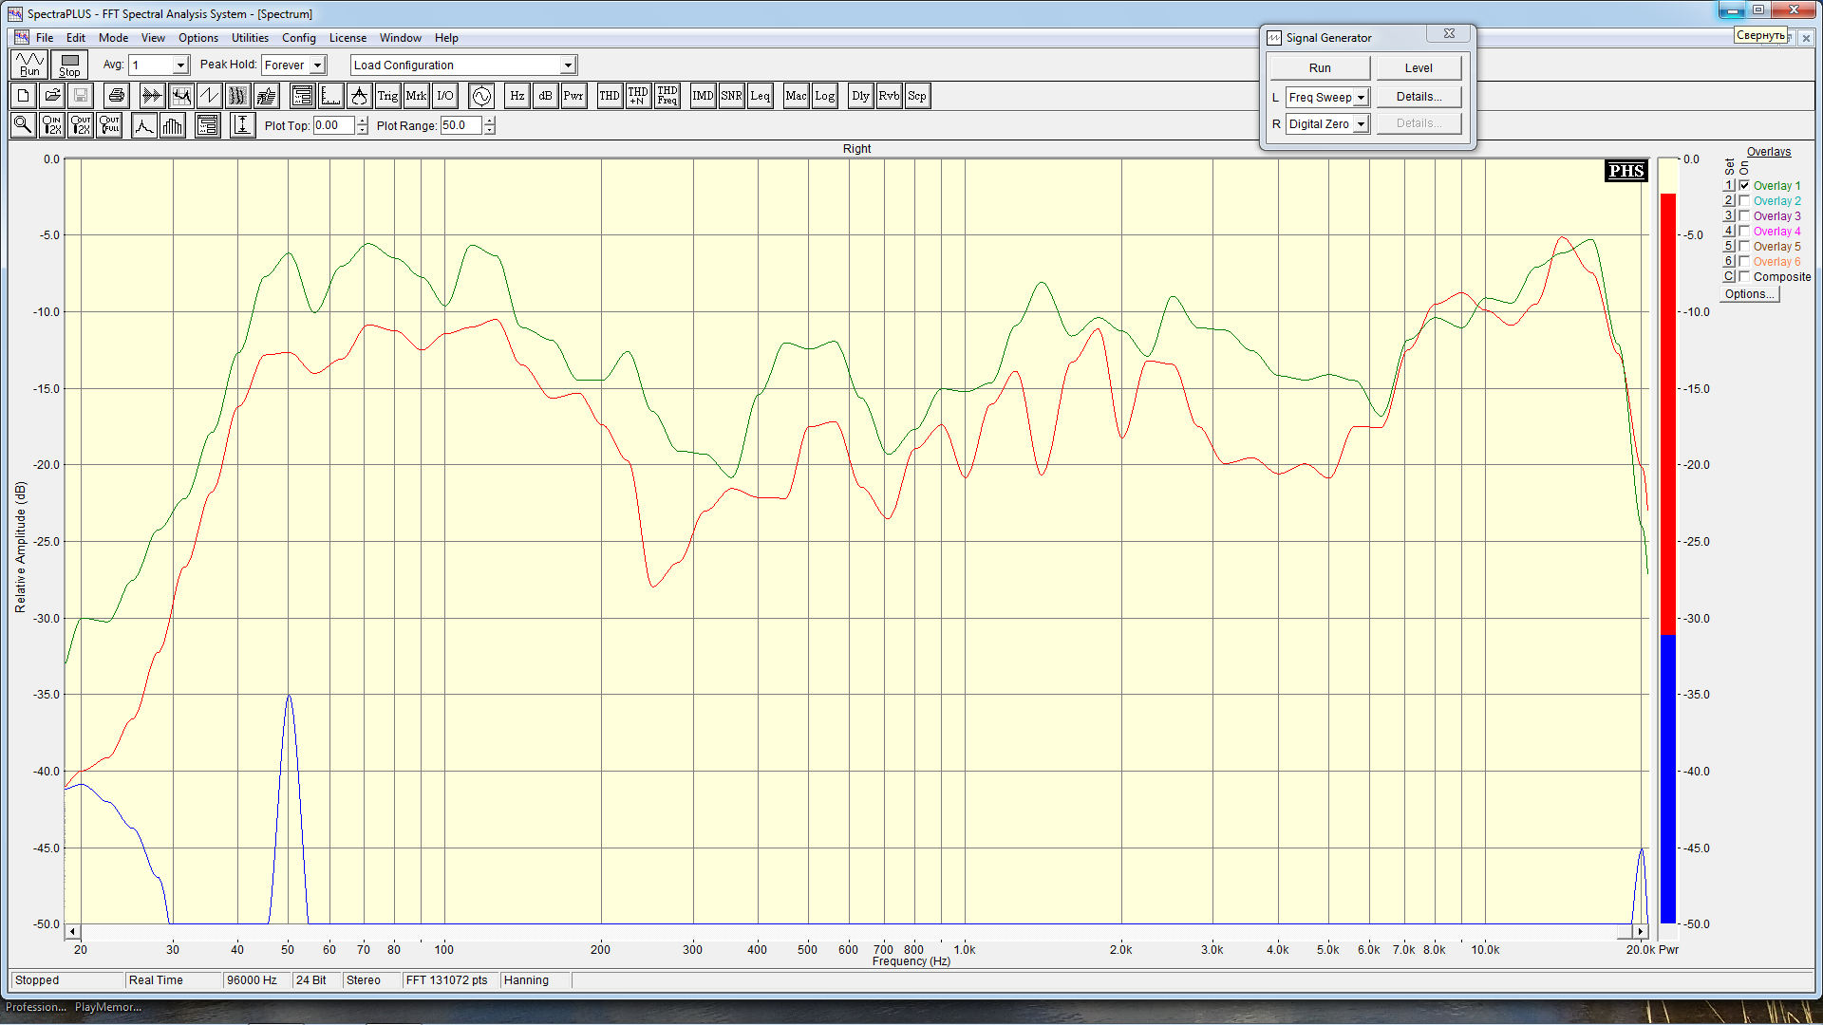Viewport: 1823px width, 1025px height.
Task: Click the Trig trigger toolbar button
Action: (x=387, y=96)
